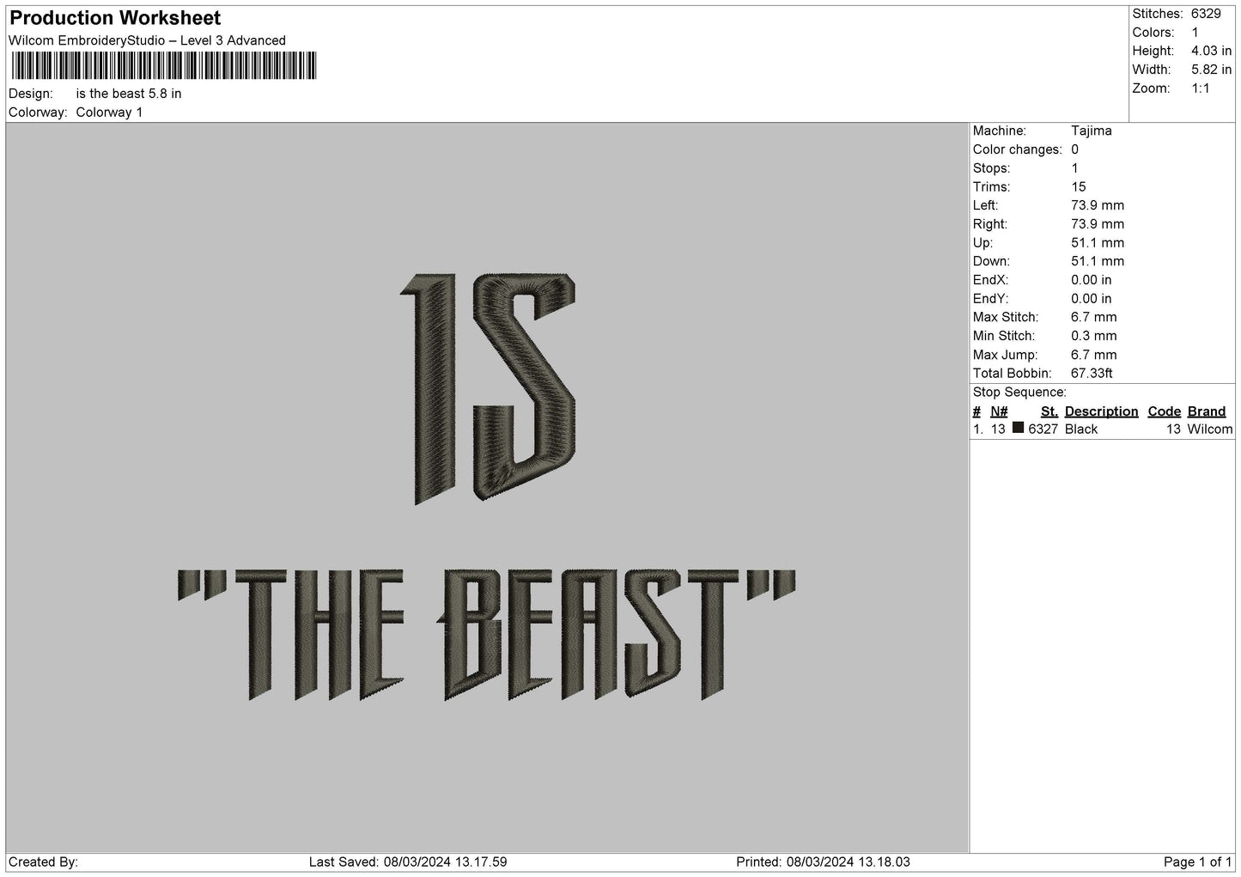Viewport: 1241px width, 877px height.
Task: Select the "Last Saved: 08/03/2024 13.17.59" text
Action: pyautogui.click(x=408, y=862)
